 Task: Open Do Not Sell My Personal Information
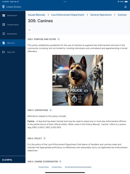78,167
